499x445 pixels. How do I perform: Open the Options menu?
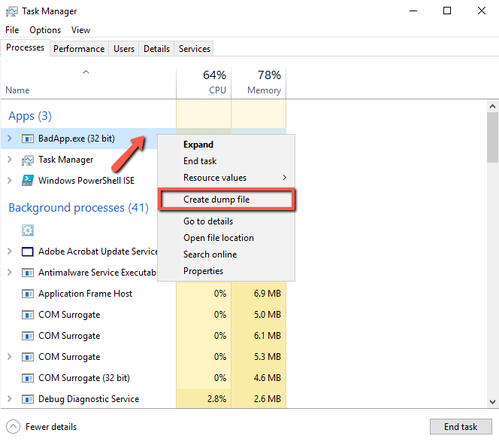[x=45, y=30]
